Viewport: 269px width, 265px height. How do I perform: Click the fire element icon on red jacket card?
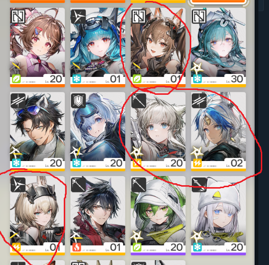point(77,248)
